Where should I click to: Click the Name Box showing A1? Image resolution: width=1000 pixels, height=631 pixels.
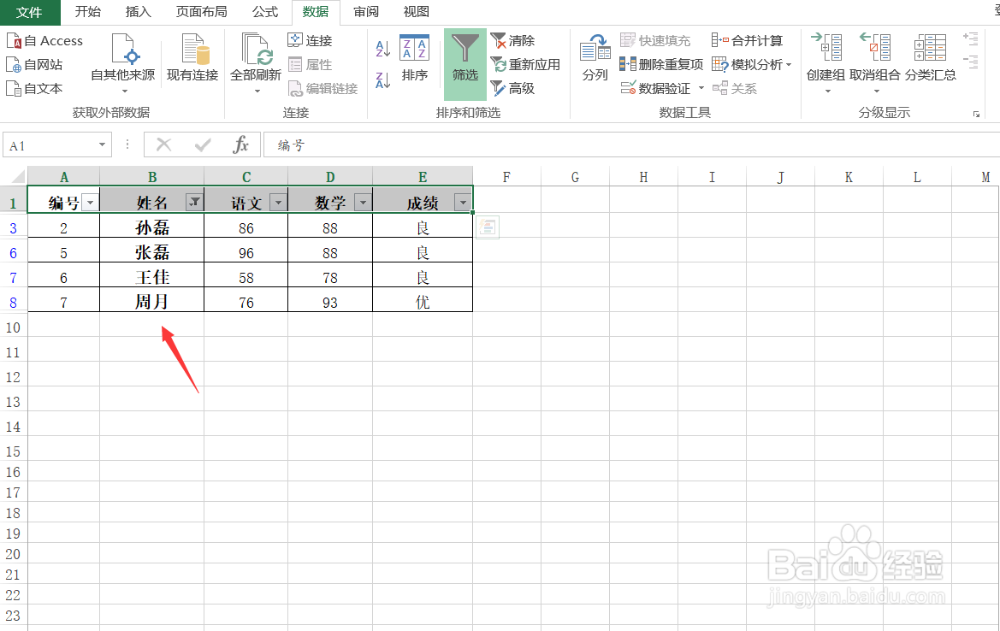click(x=51, y=144)
